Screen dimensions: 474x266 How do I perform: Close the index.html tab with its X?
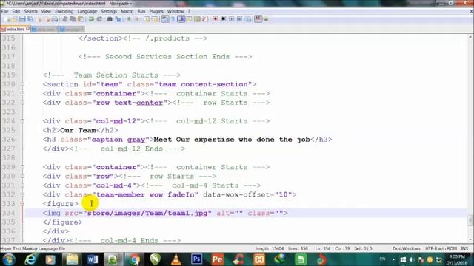[x=28, y=28]
